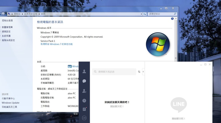Viewport: 221px width, 123px height.
Task: Open the Notes icon with red dot in LINE
Action: [x=84, y=109]
